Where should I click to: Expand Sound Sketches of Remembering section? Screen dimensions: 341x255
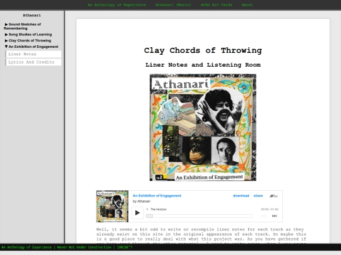pos(22,26)
